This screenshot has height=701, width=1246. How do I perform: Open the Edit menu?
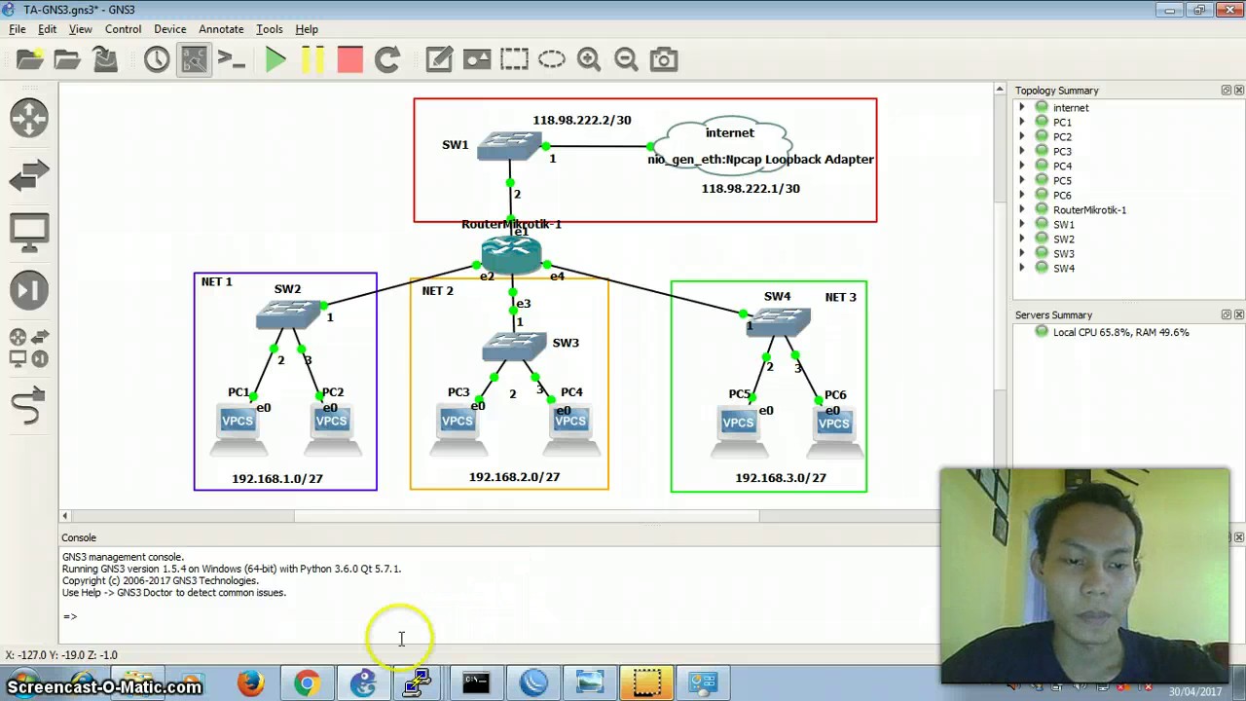pyautogui.click(x=47, y=29)
